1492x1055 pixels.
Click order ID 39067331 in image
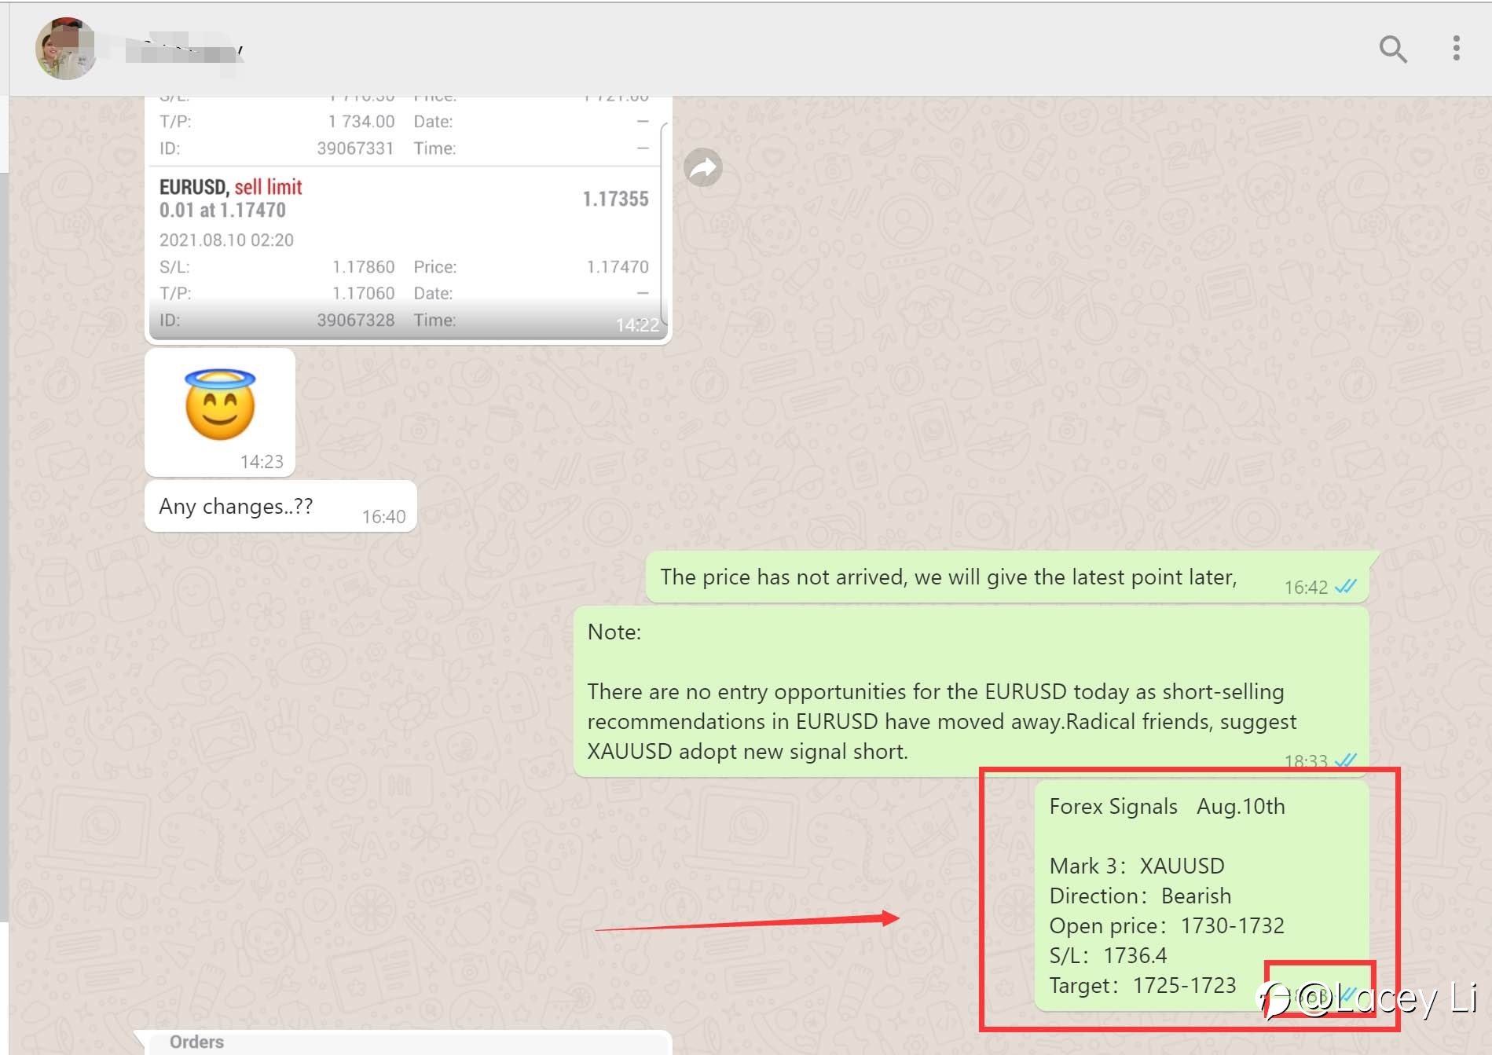pos(355,148)
